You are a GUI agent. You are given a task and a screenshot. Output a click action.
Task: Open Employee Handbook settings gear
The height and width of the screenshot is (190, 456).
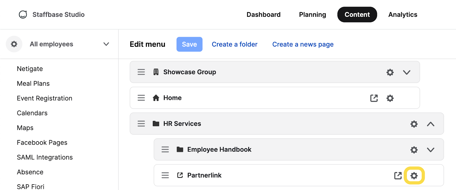414,150
